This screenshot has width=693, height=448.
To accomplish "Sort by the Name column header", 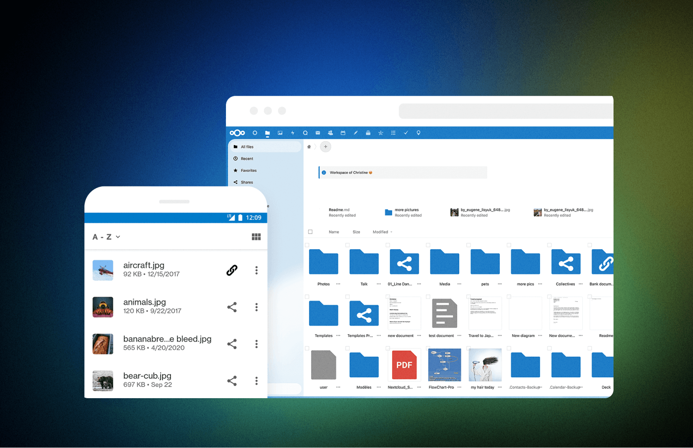I will coord(334,232).
